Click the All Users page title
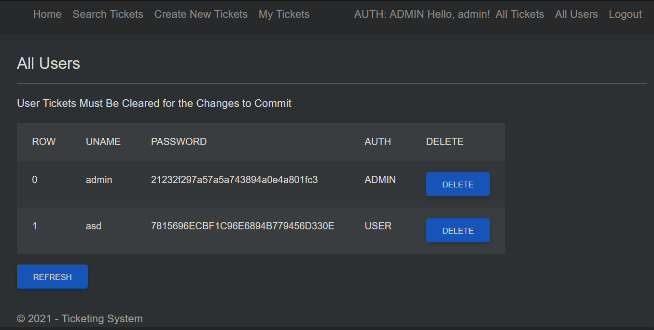 (48, 63)
